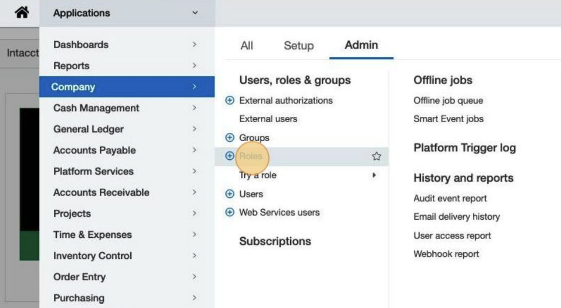Click the plus icon beside External authorizations

point(230,100)
